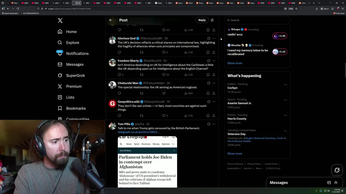Image resolution: width=346 pixels, height=194 pixels.
Task: Open SuperGrok in the sidebar
Action: 71,75
